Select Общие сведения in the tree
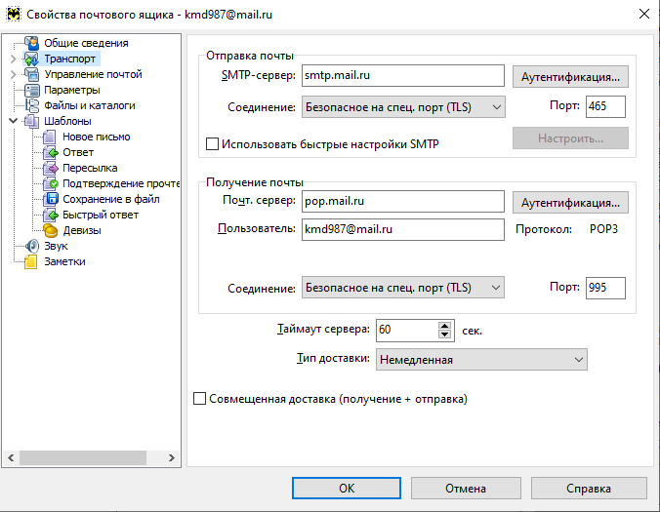 tap(86, 43)
